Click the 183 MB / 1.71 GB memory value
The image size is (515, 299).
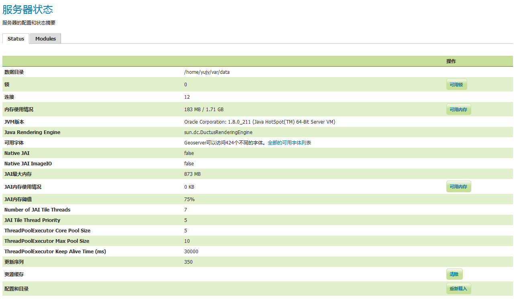click(204, 110)
